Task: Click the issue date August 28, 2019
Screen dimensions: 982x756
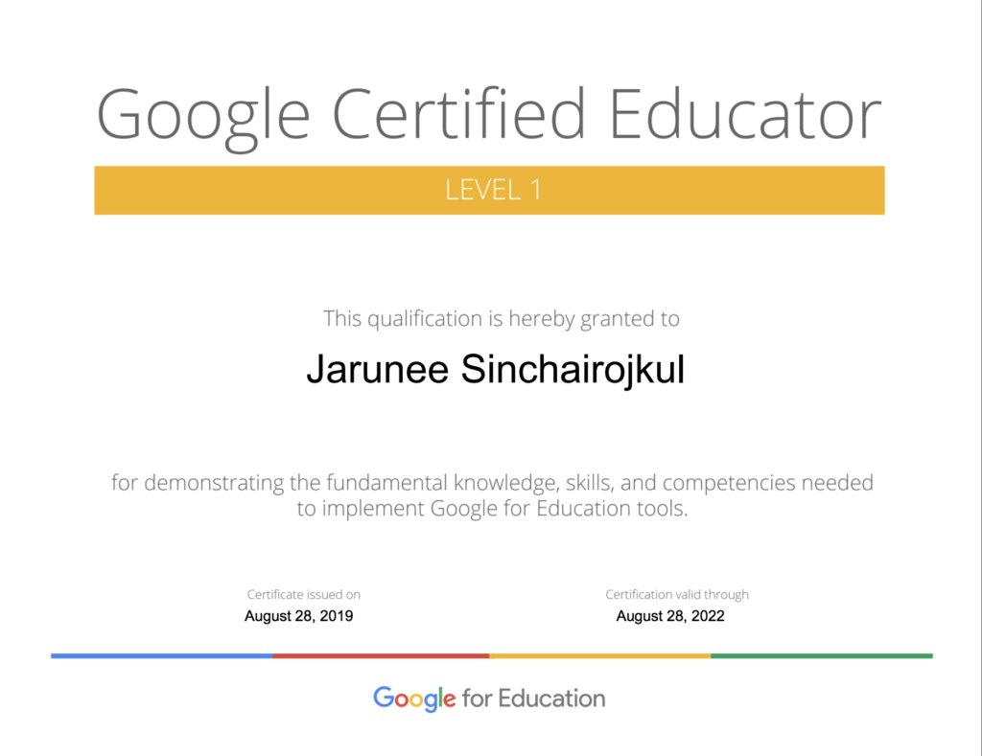Action: [299, 616]
